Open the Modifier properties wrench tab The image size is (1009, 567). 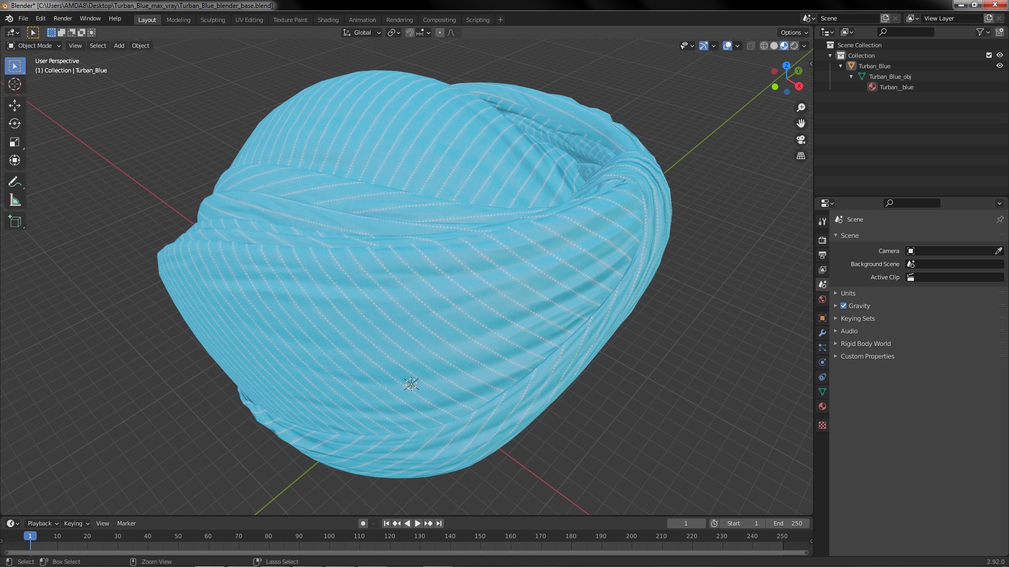click(822, 333)
